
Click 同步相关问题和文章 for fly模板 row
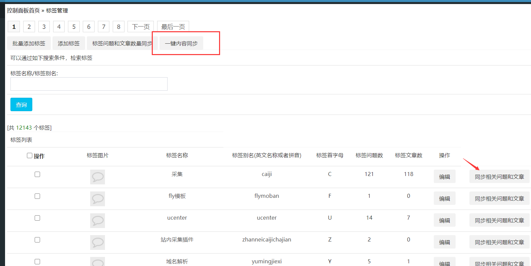[499, 198]
